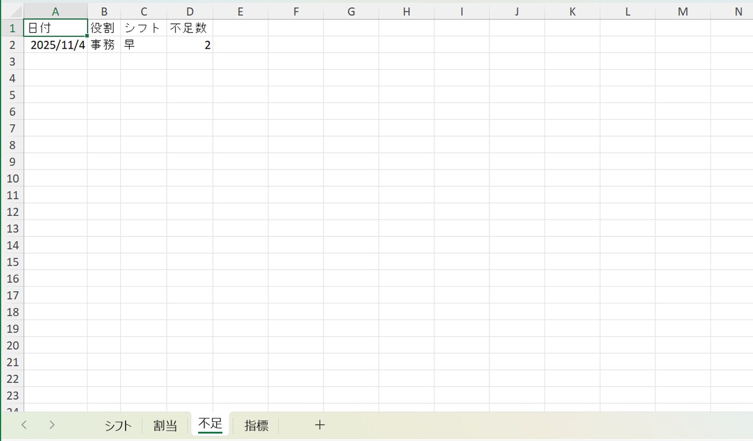The width and height of the screenshot is (753, 441).
Task: Click the cell containing 早
Action: [143, 44]
